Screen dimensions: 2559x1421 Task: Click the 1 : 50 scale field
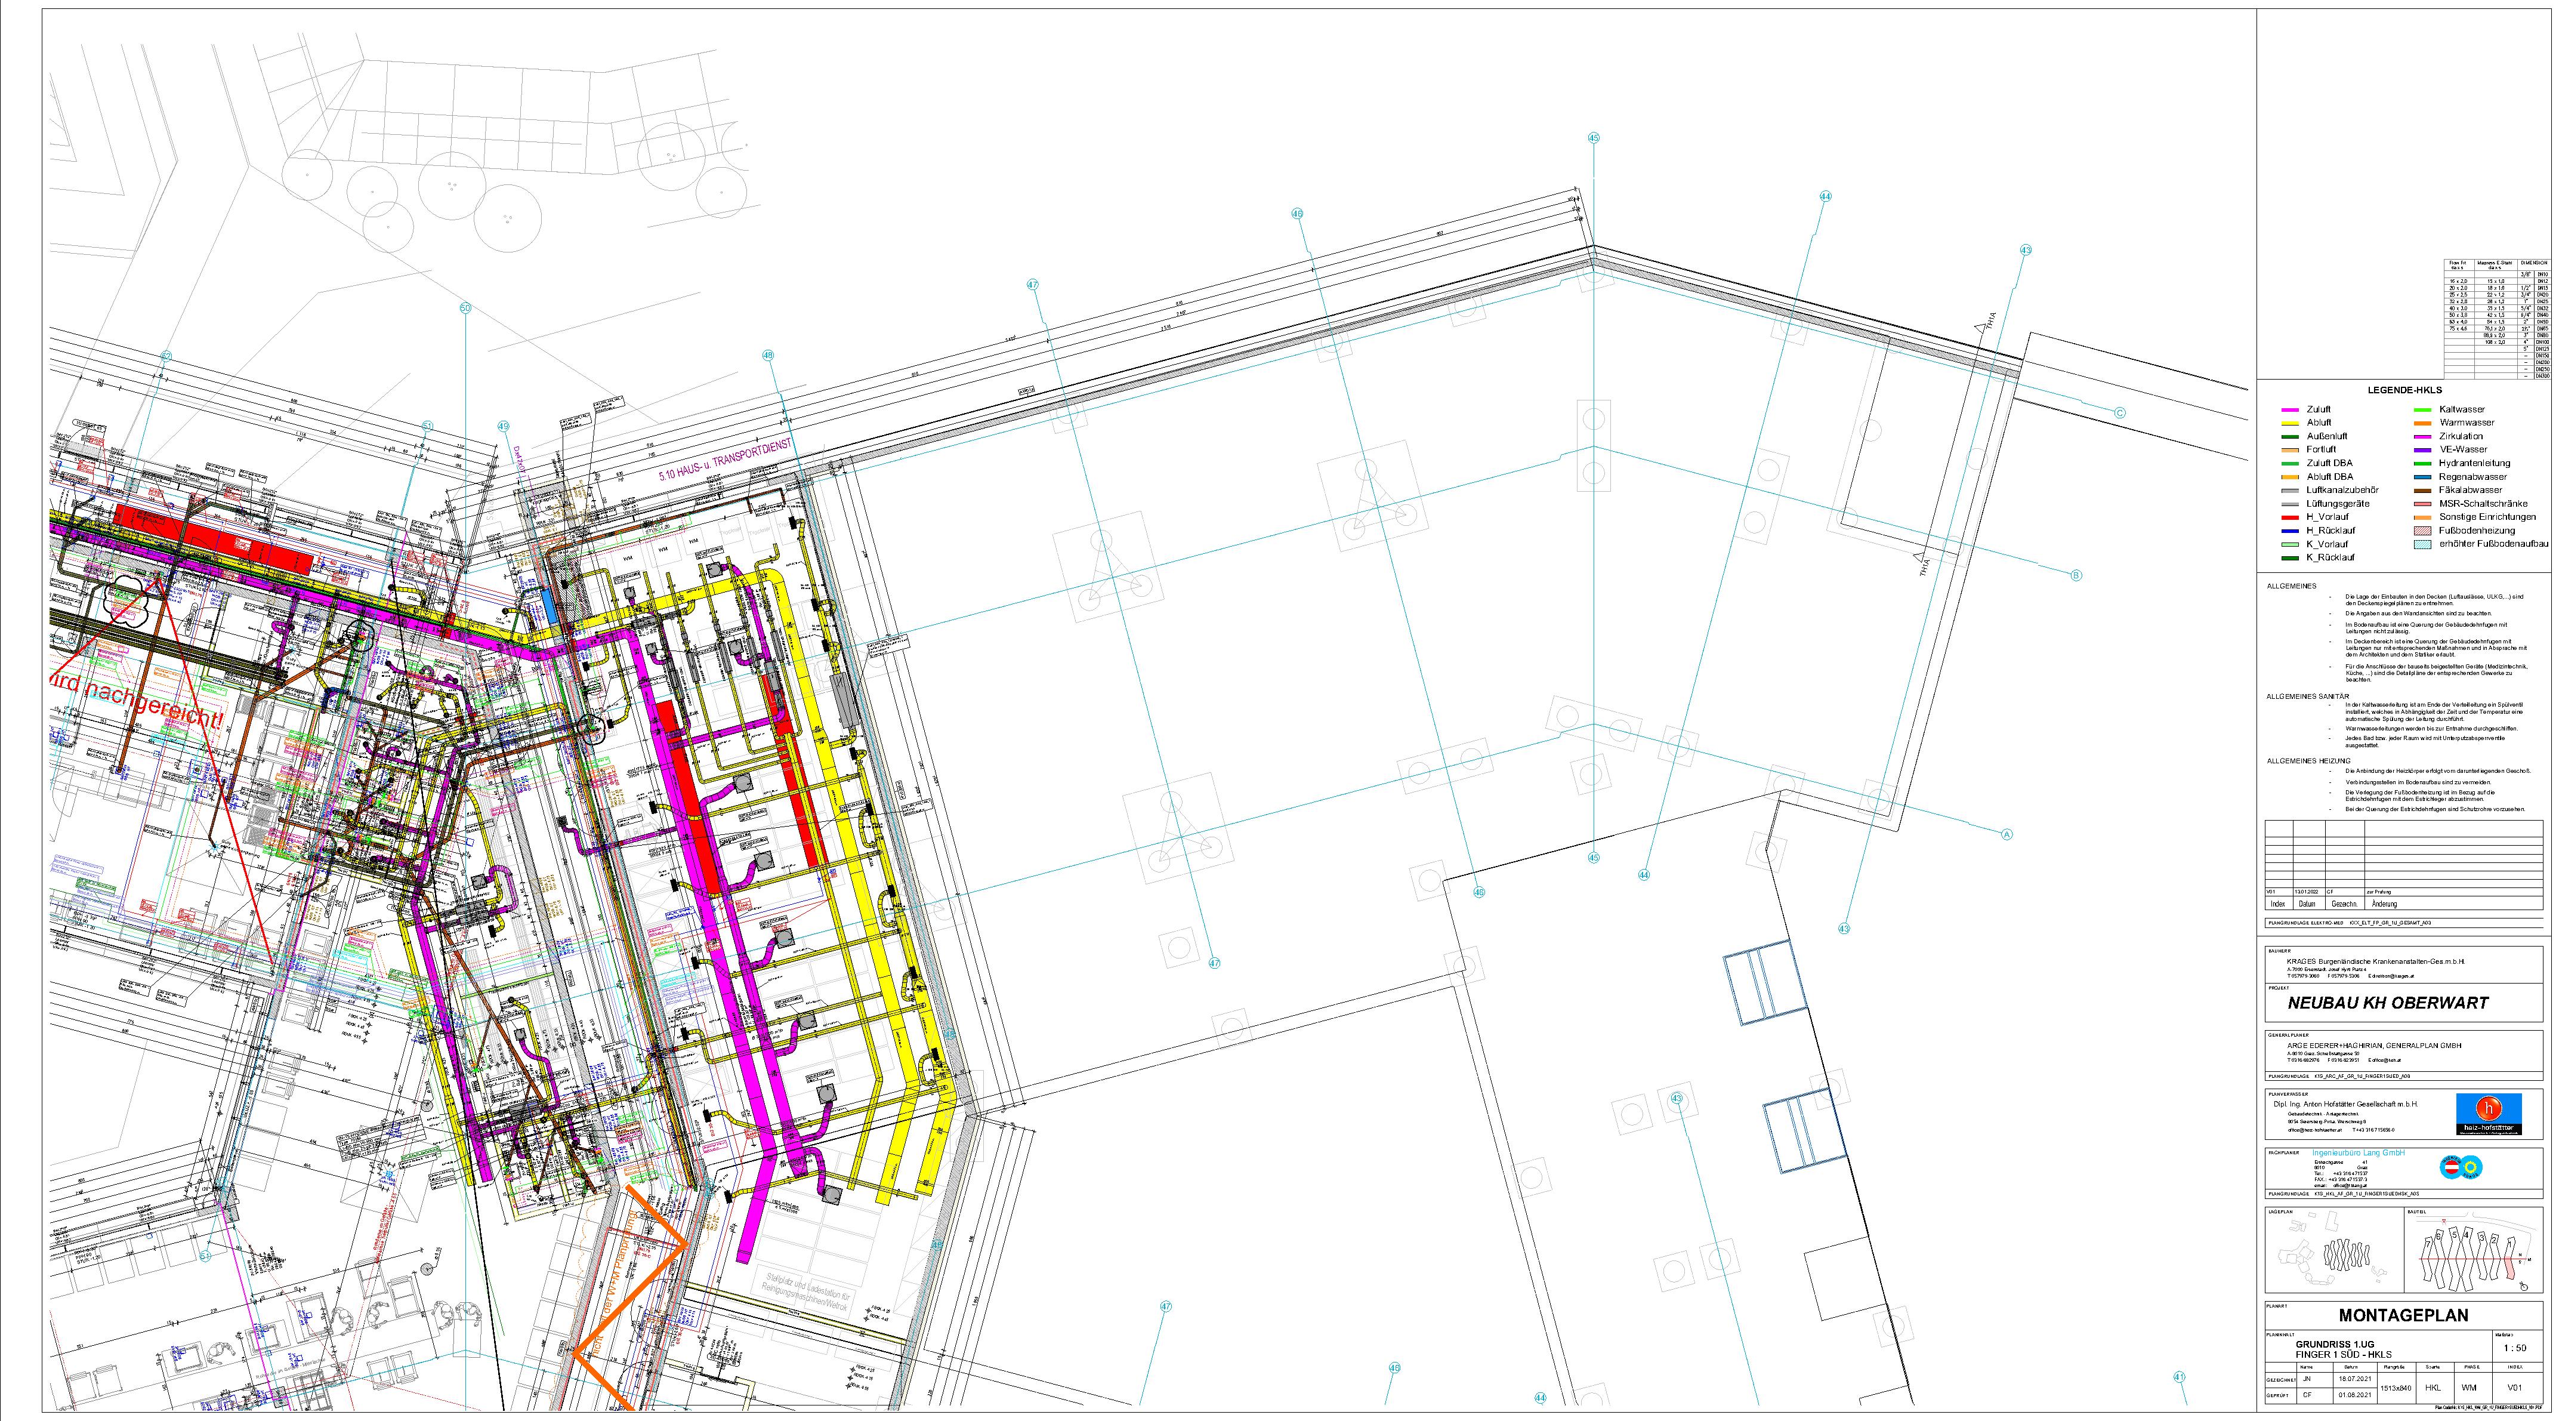2514,1348
